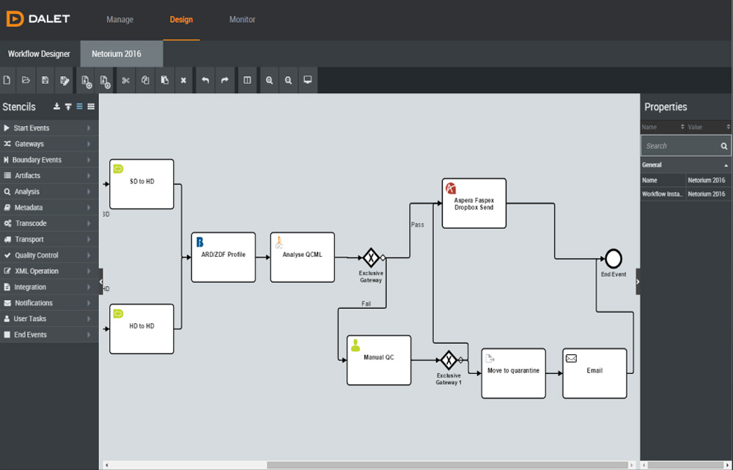Click the Stencils expand all download-arrow icon

point(56,106)
